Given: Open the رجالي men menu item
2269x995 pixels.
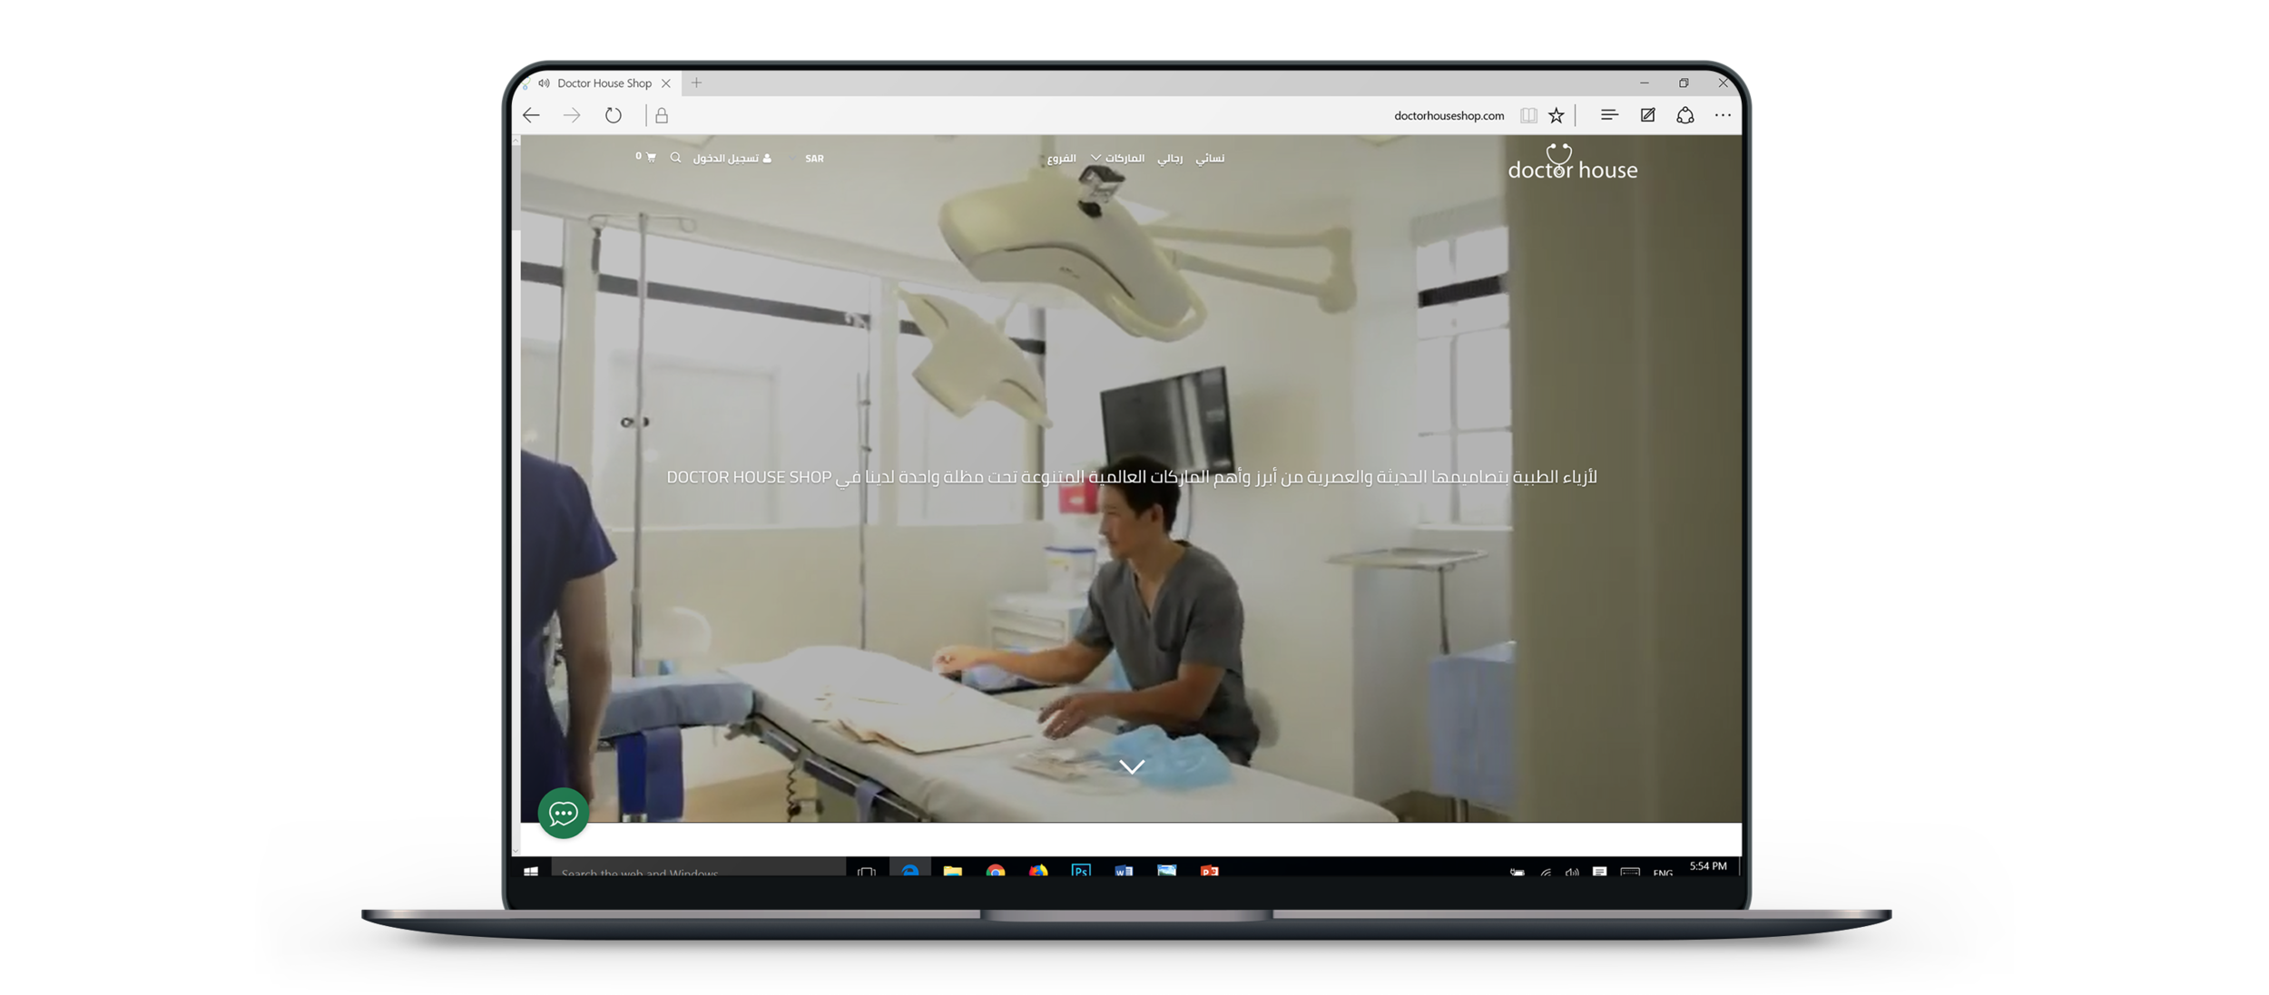Looking at the screenshot, I should [x=1170, y=159].
